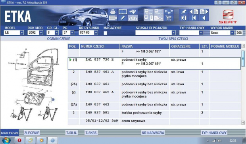Go to next page with right-arrow document icon
This screenshot has width=246, height=144.
point(204,12)
